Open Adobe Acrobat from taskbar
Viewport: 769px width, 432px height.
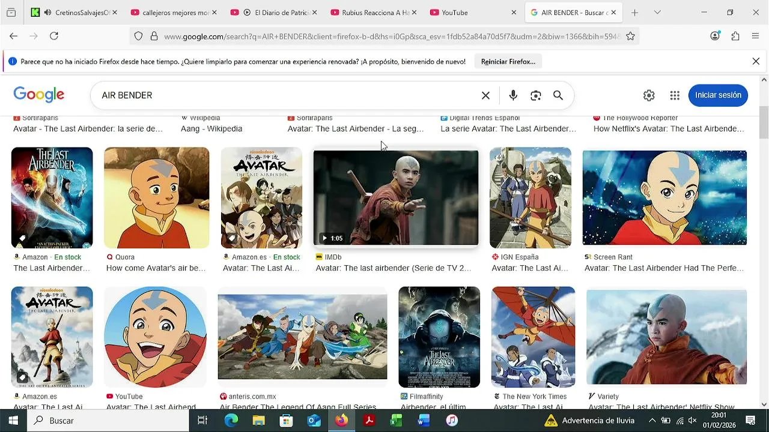(369, 421)
